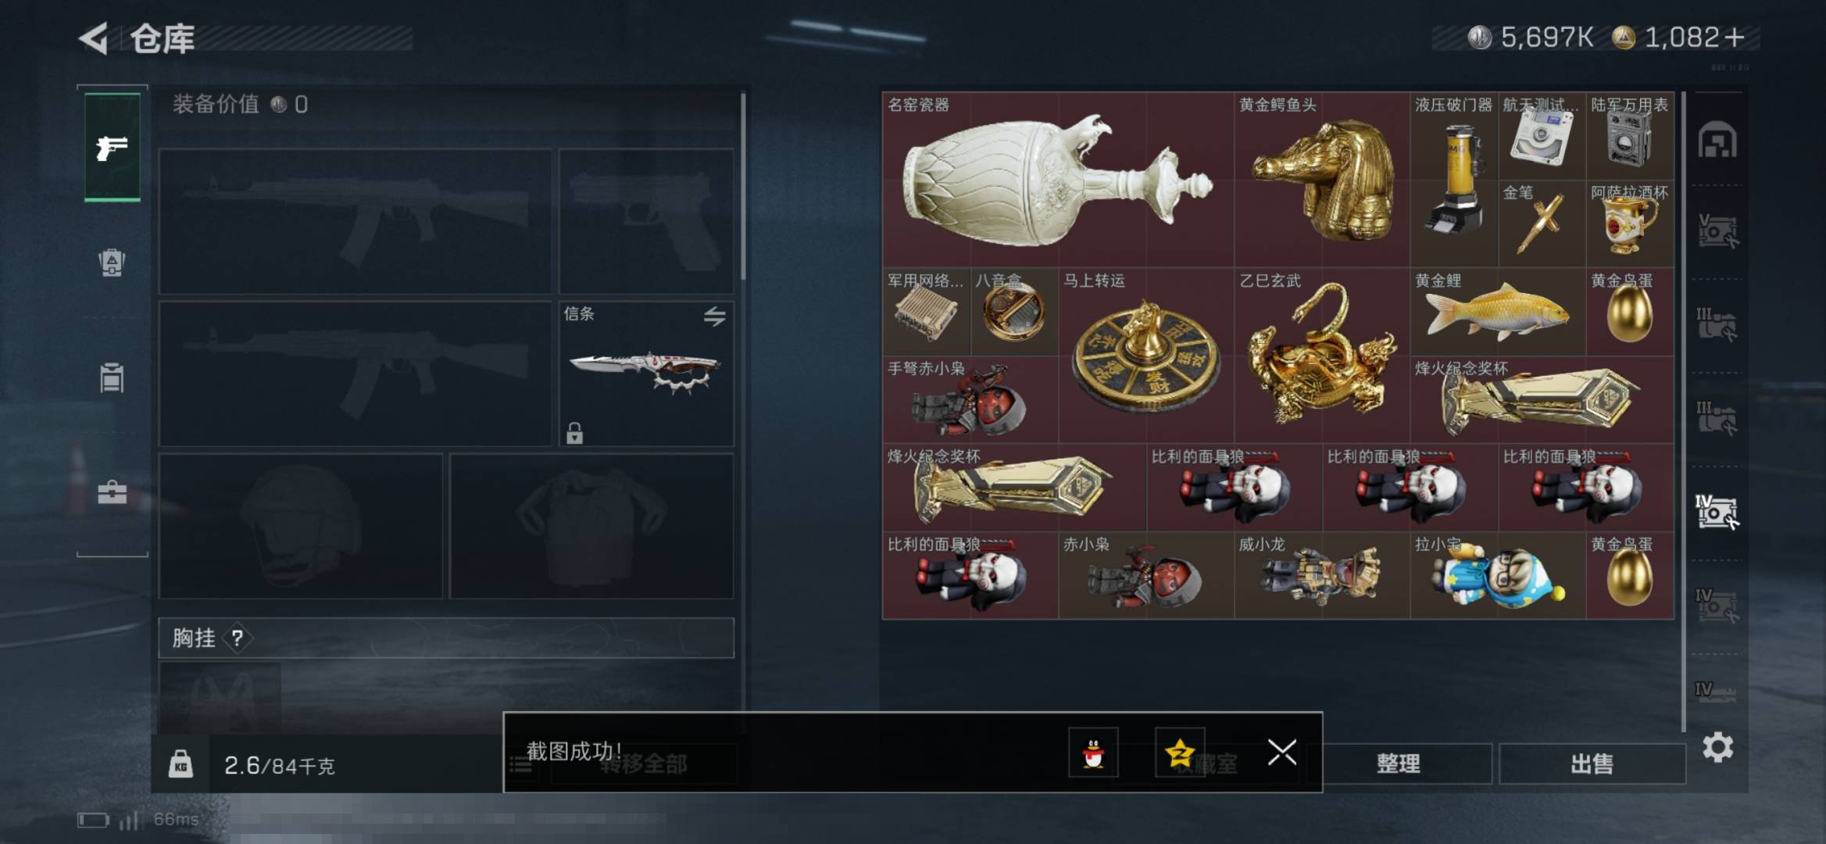This screenshot has width=1826, height=844.
Task: Select the 黄金鳄鱼头 golden crocodile head
Action: click(x=1322, y=179)
